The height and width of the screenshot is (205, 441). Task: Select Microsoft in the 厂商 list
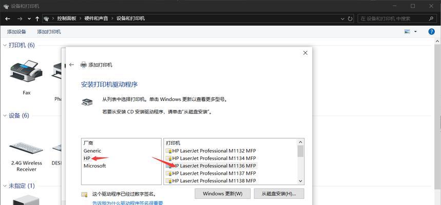tap(95, 166)
